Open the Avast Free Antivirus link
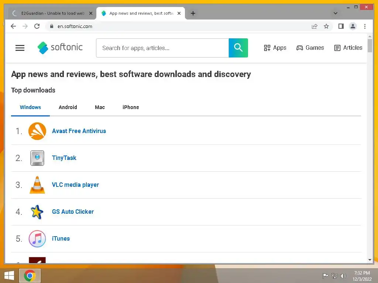Screen dimensions: 378x283 [x=79, y=131]
